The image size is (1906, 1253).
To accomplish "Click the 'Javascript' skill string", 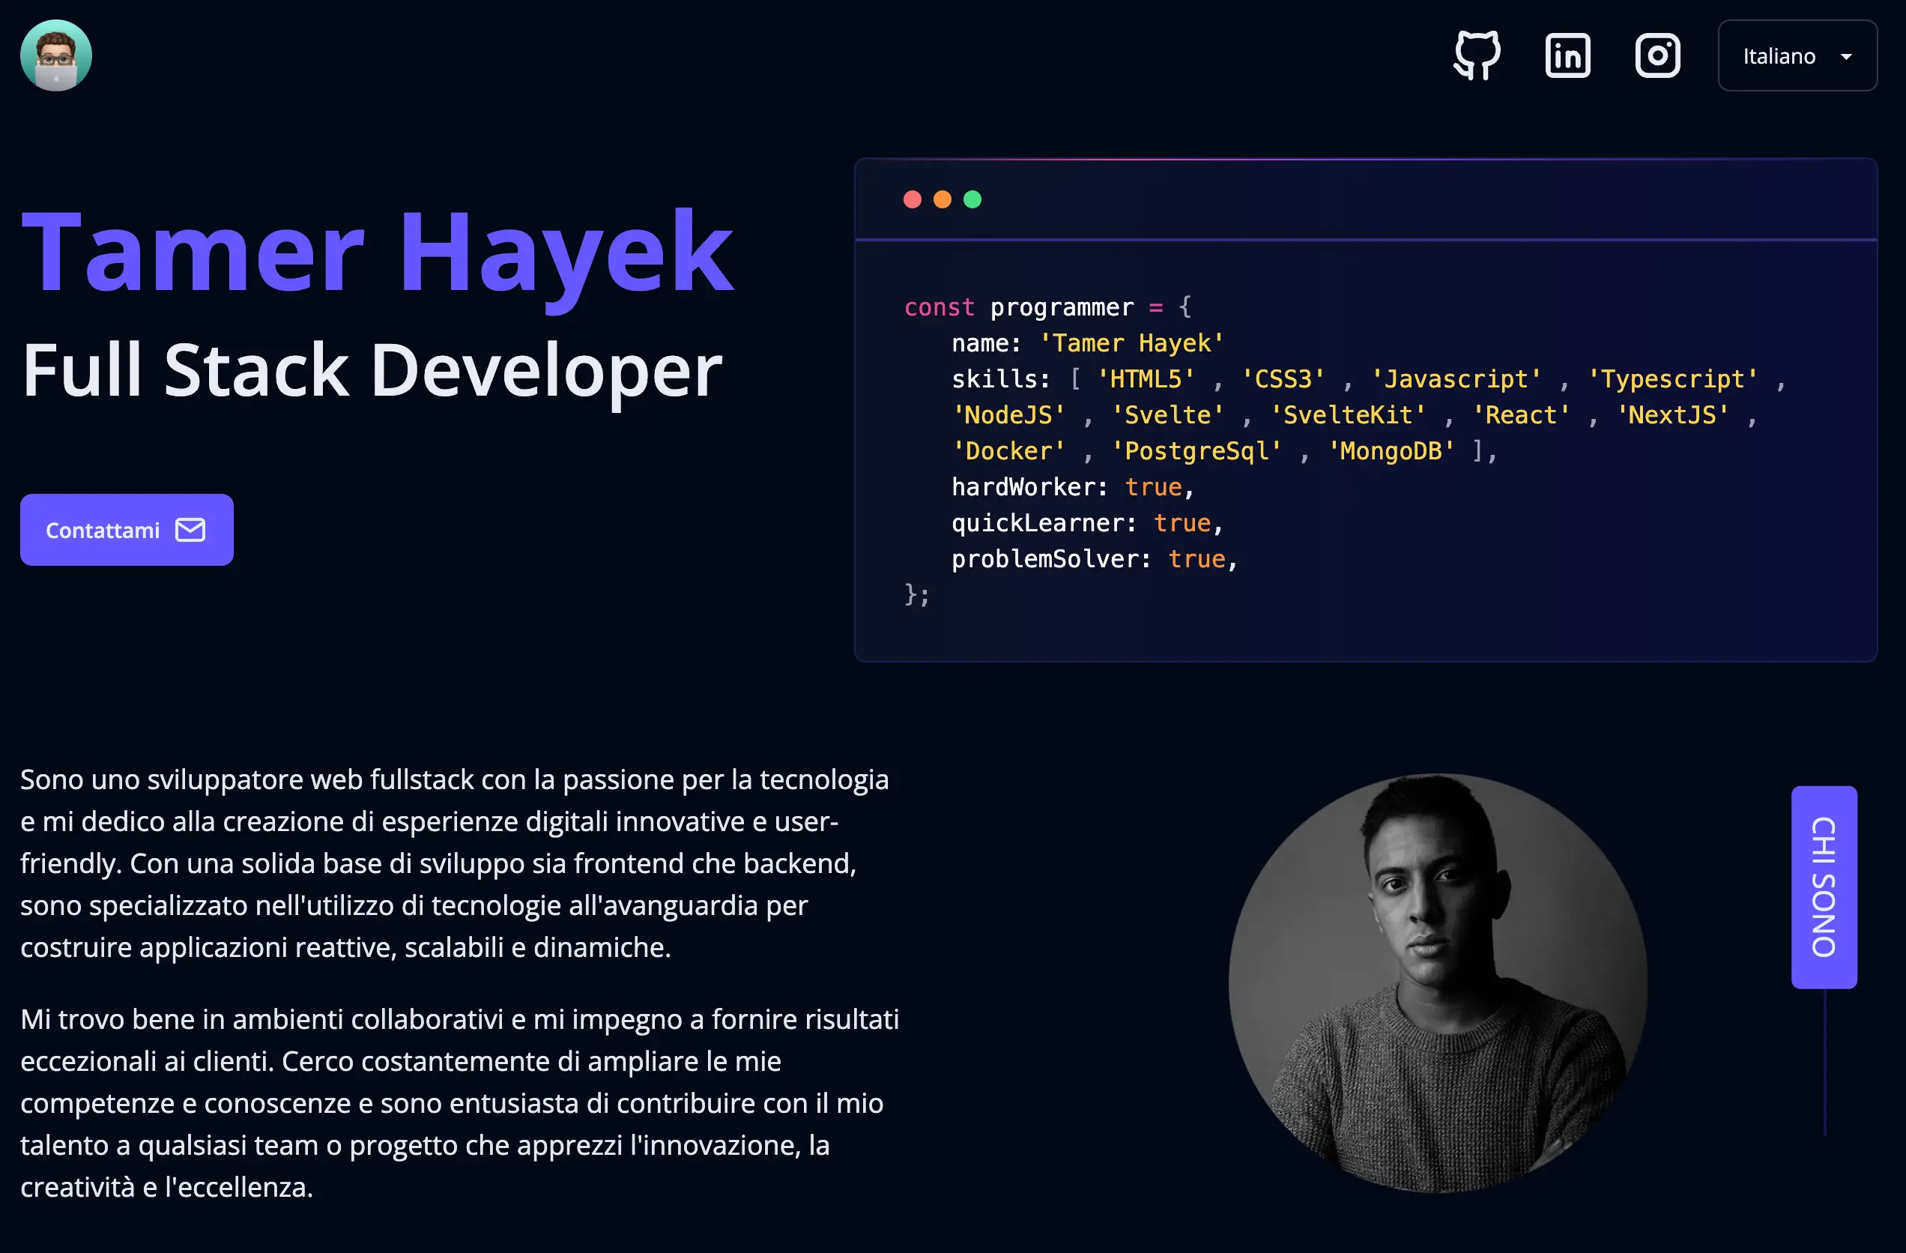I will coord(1456,379).
